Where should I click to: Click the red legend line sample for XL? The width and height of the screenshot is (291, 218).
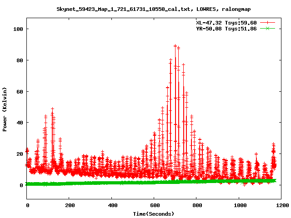[x=267, y=23]
